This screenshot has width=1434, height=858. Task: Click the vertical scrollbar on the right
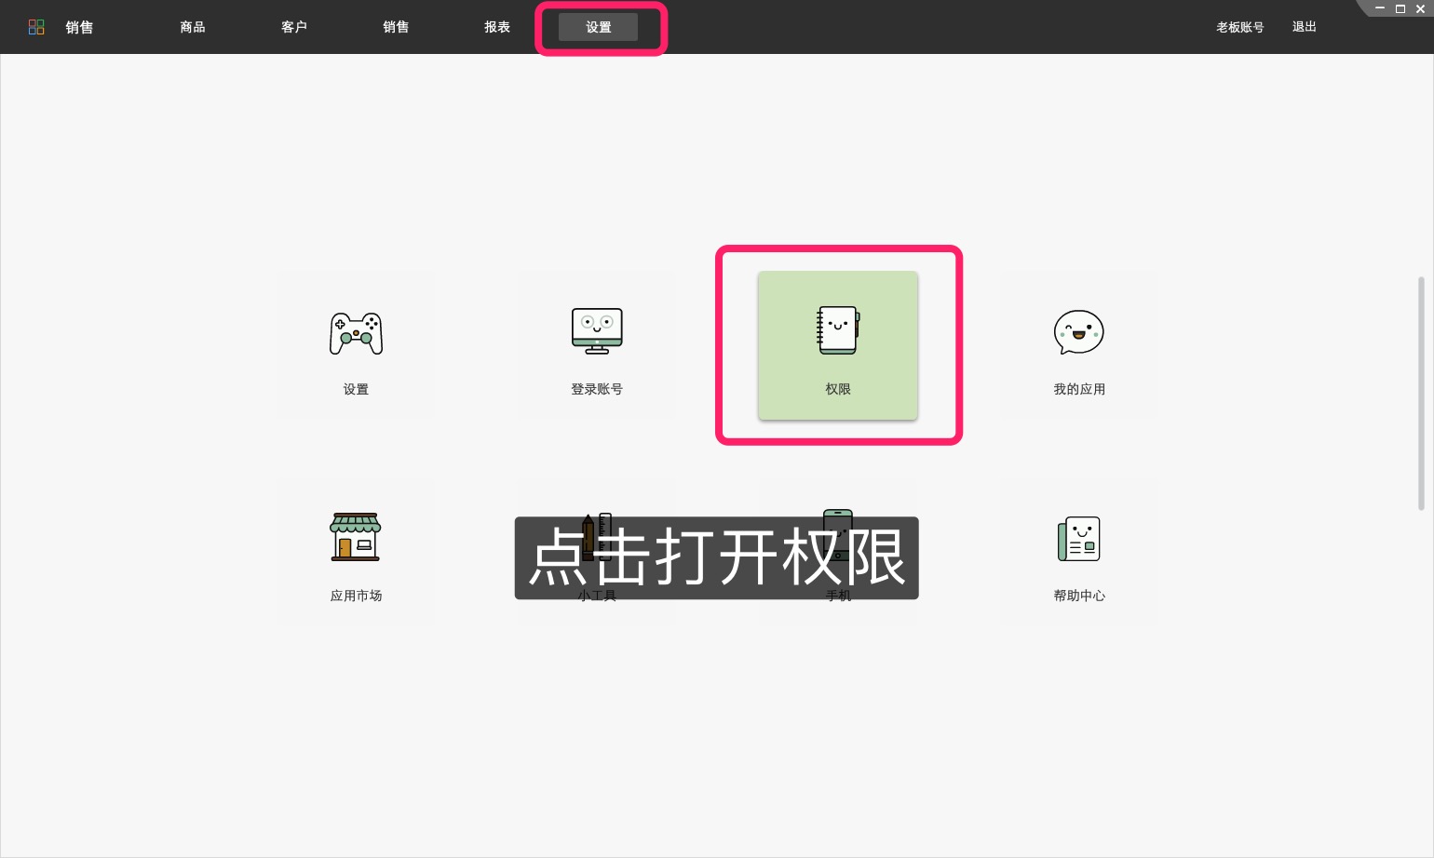pyautogui.click(x=1421, y=393)
